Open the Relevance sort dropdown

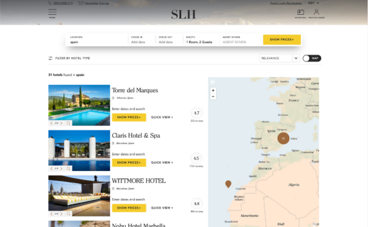(x=280, y=58)
